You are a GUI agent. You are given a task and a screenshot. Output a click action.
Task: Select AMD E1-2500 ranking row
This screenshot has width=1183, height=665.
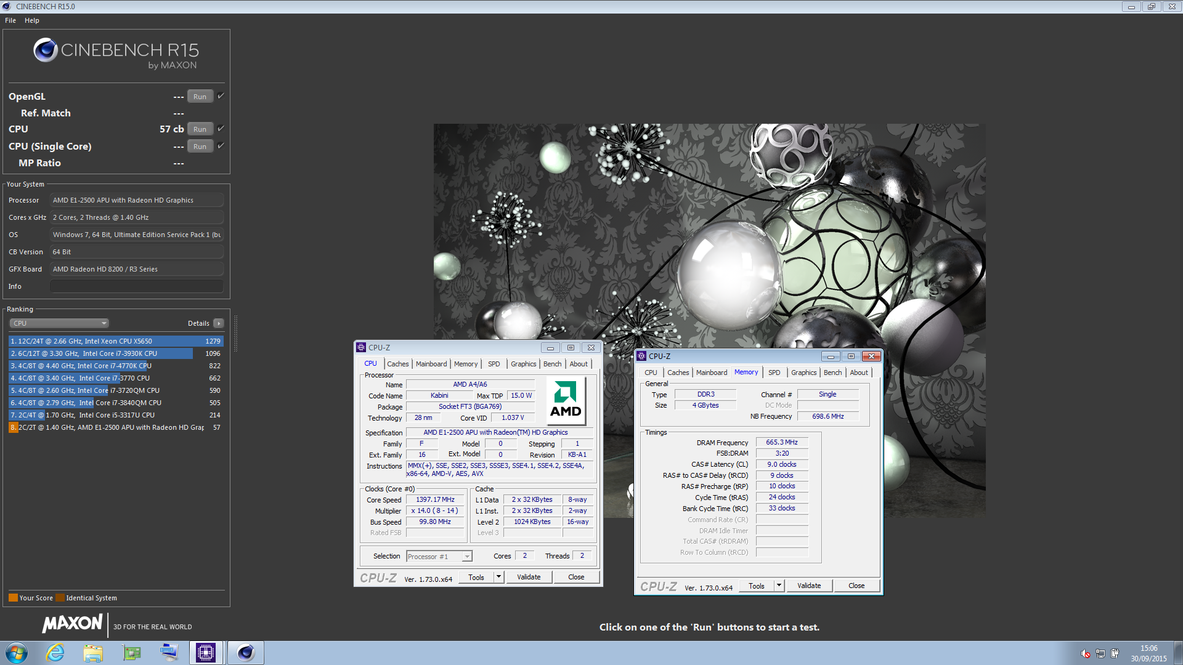pos(116,427)
